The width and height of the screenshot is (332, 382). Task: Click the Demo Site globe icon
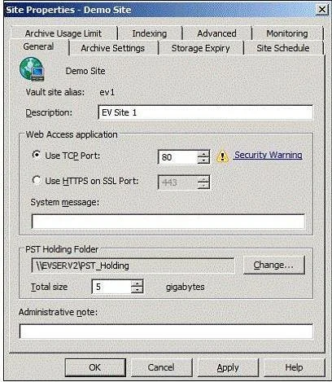pyautogui.click(x=32, y=69)
